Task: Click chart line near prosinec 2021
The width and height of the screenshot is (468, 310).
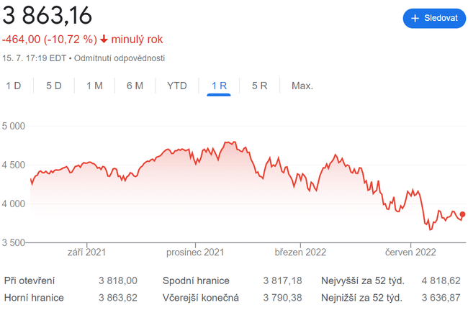Action: point(204,151)
